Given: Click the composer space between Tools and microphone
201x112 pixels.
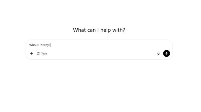Looking at the screenshot, I should click(102, 54).
